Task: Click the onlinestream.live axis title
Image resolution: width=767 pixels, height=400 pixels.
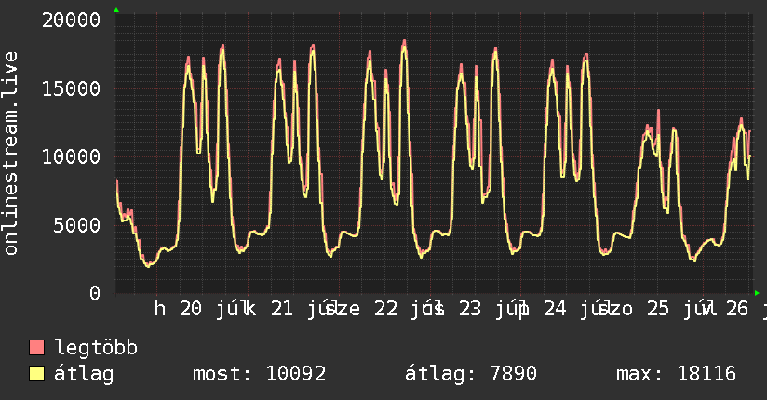Action: [x=11, y=153]
